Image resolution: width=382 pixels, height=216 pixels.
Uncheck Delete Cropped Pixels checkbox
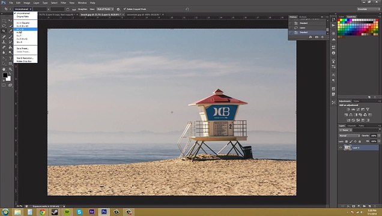coord(125,9)
